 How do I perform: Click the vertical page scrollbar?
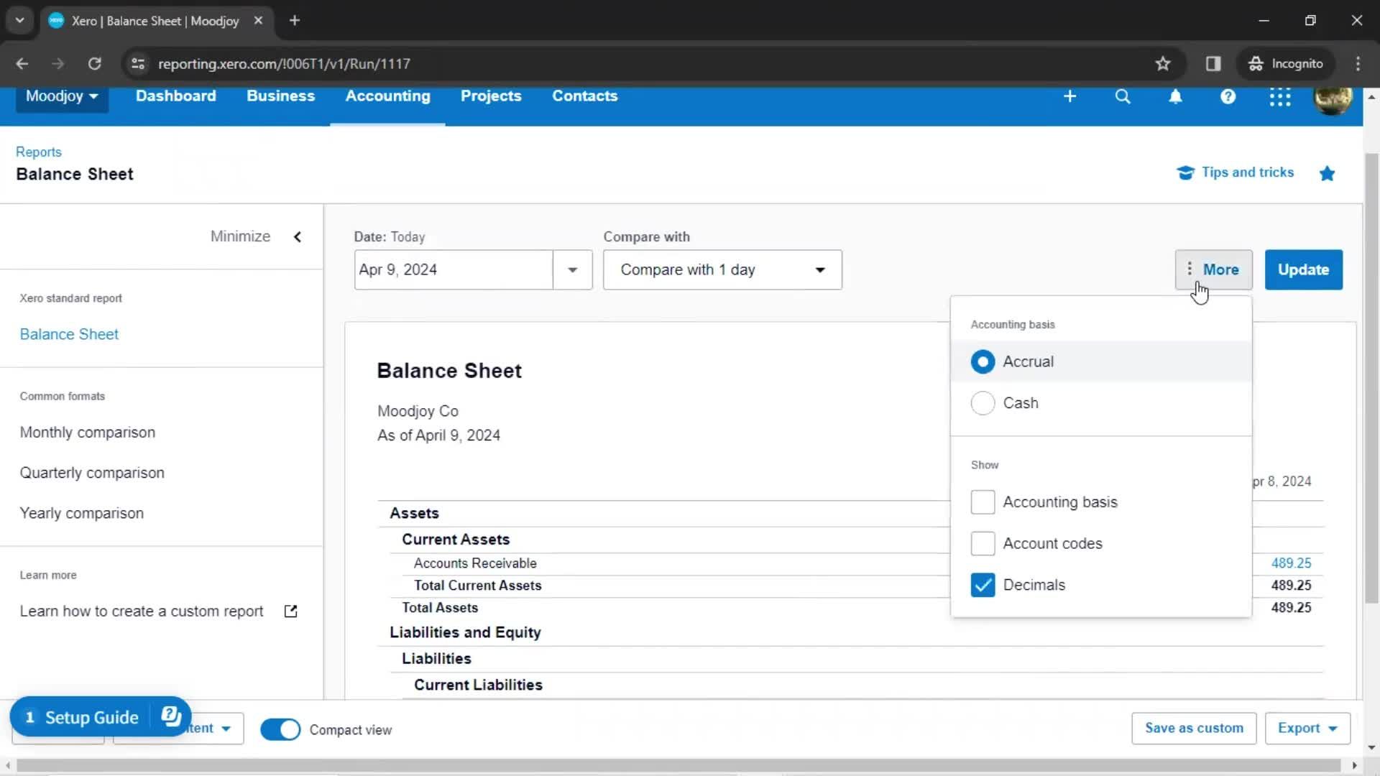1371,379
